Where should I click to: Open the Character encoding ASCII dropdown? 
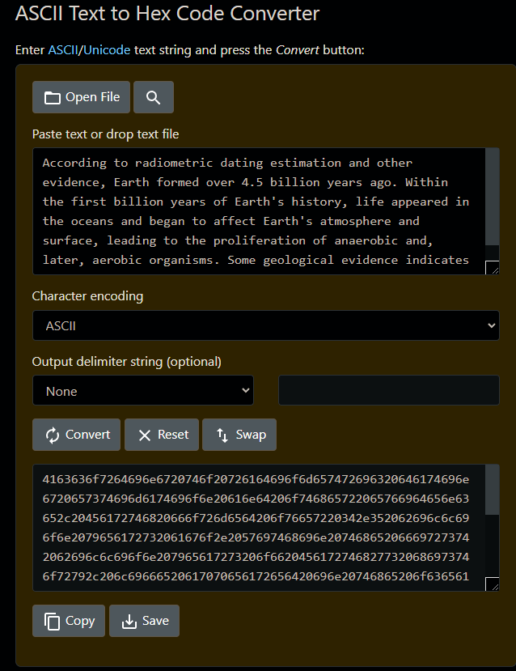point(265,325)
